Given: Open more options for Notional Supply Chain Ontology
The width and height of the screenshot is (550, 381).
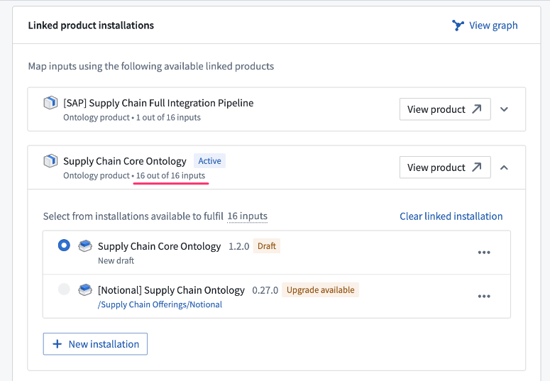Looking at the screenshot, I should pos(484,297).
